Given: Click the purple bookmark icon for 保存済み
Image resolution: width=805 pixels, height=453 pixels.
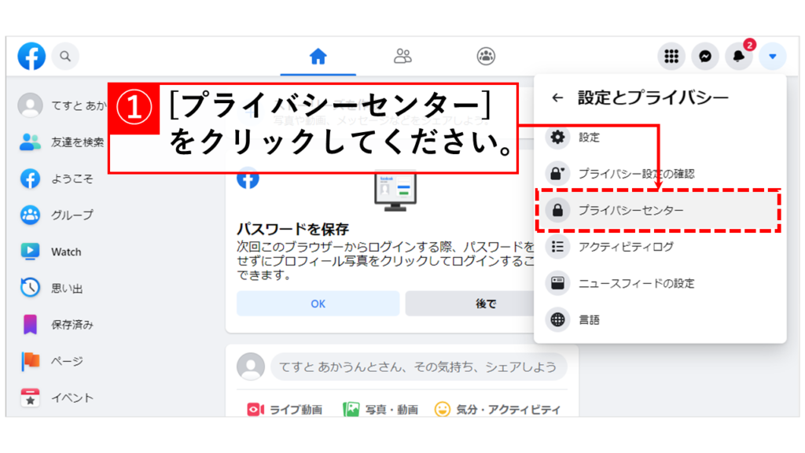Looking at the screenshot, I should click(31, 325).
